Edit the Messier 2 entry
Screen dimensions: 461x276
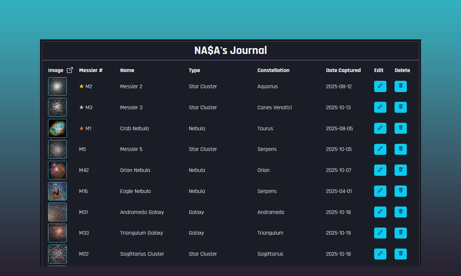[380, 86]
